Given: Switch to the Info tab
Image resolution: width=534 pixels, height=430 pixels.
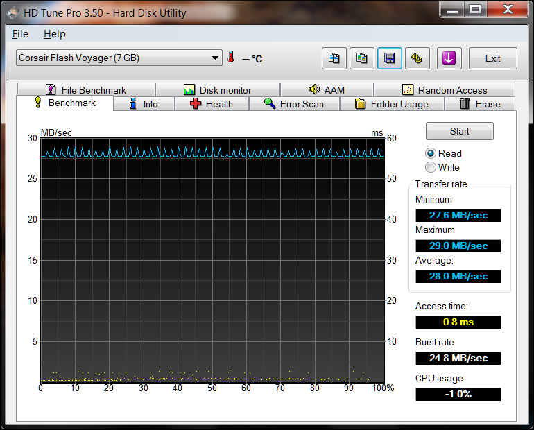Looking at the screenshot, I should (144, 104).
